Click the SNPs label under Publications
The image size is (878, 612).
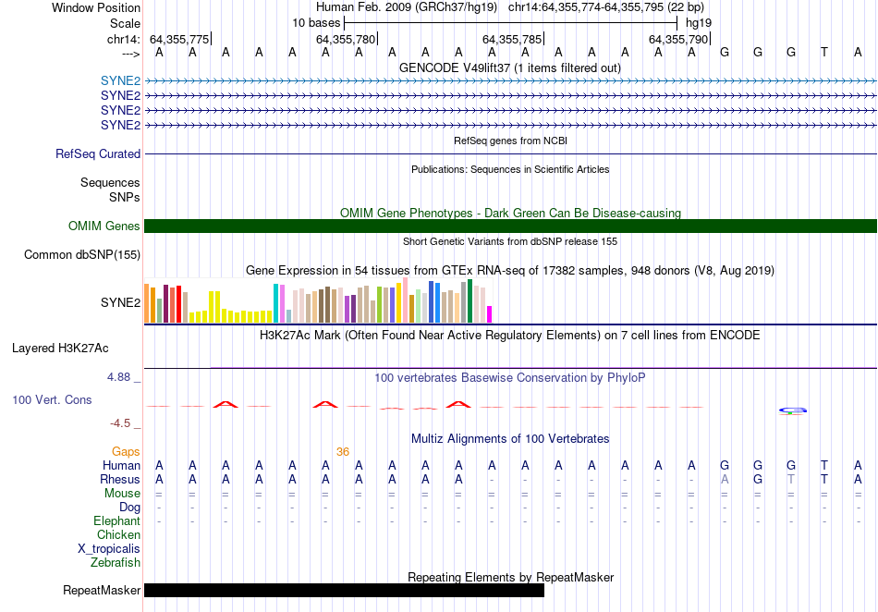click(125, 197)
